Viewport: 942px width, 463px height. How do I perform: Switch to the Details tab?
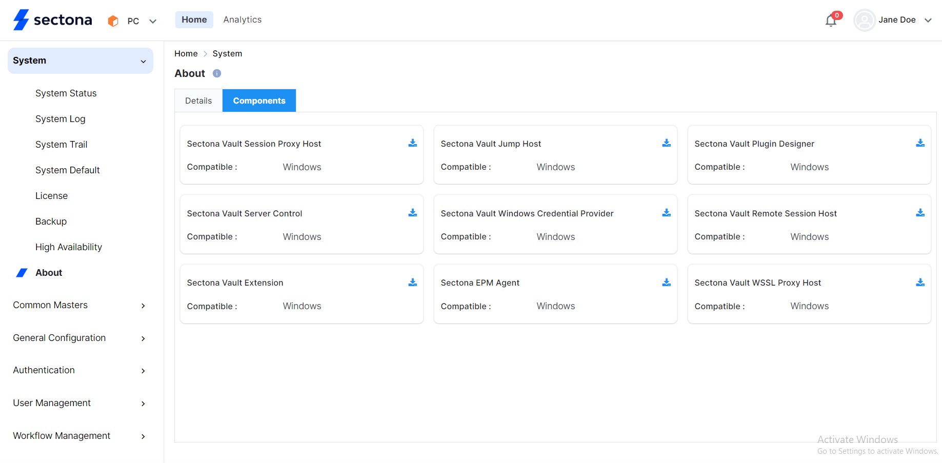coord(198,100)
